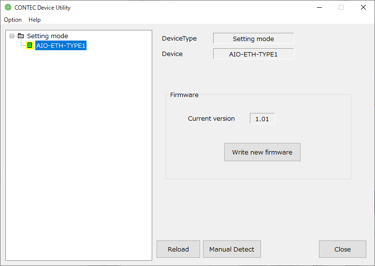Click the CONTEC app icon in title bar
375x266 pixels.
(x=8, y=7)
